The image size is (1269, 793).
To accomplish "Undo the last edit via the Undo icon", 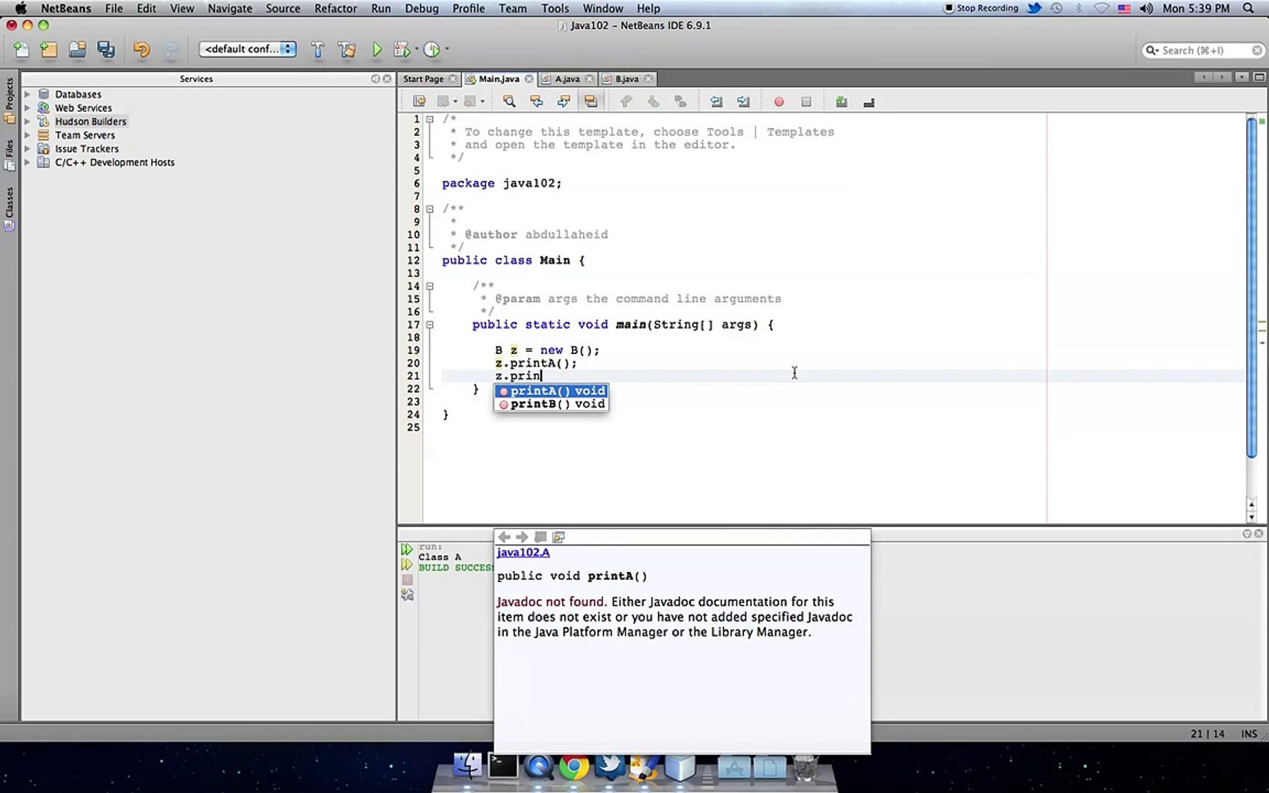I will click(x=140, y=49).
